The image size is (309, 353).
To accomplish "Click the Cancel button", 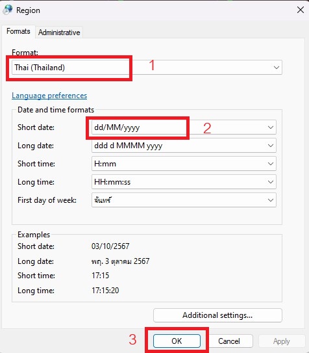I will click(229, 341).
